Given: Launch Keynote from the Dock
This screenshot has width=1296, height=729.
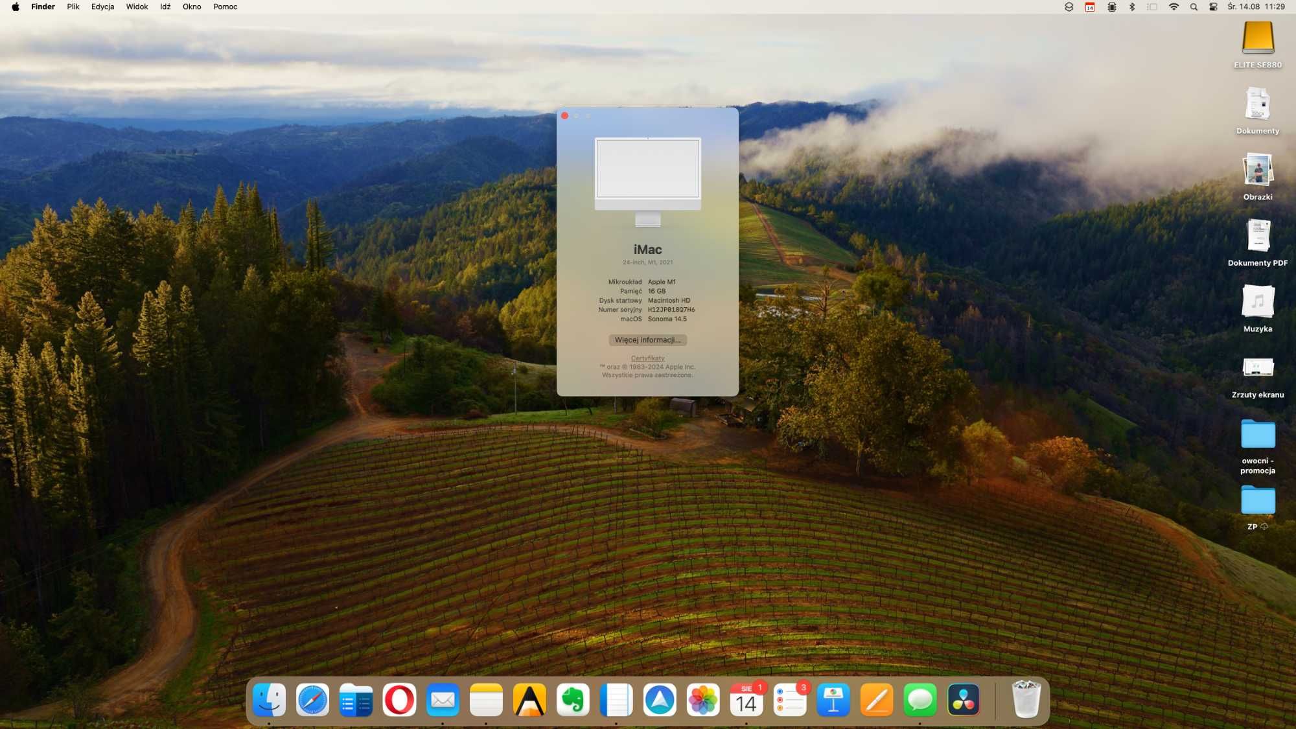Looking at the screenshot, I should click(833, 700).
